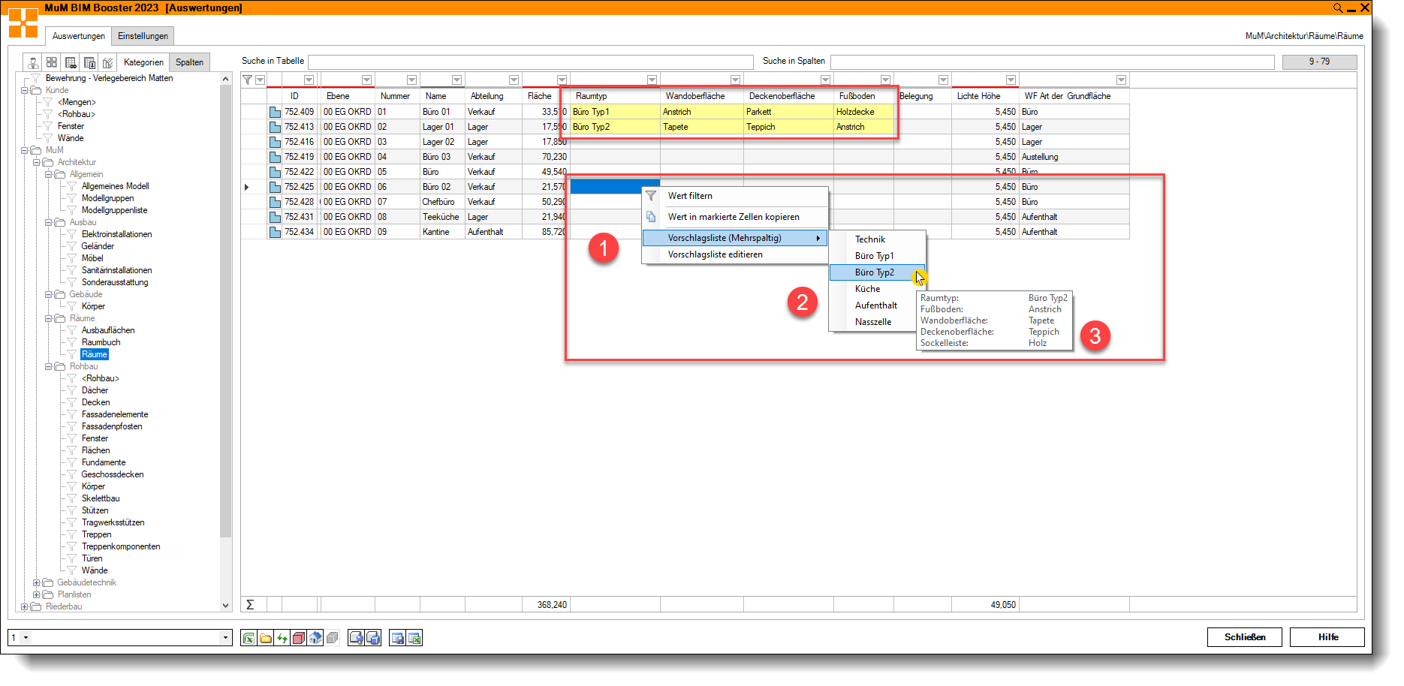Open the wide combo box dropdown at bottom left
This screenshot has height=686, width=1404.
[x=224, y=638]
